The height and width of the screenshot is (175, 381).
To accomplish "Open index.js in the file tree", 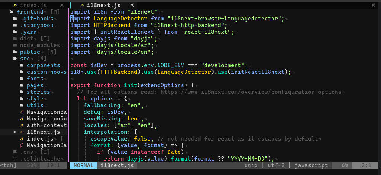I will point(40,139).
